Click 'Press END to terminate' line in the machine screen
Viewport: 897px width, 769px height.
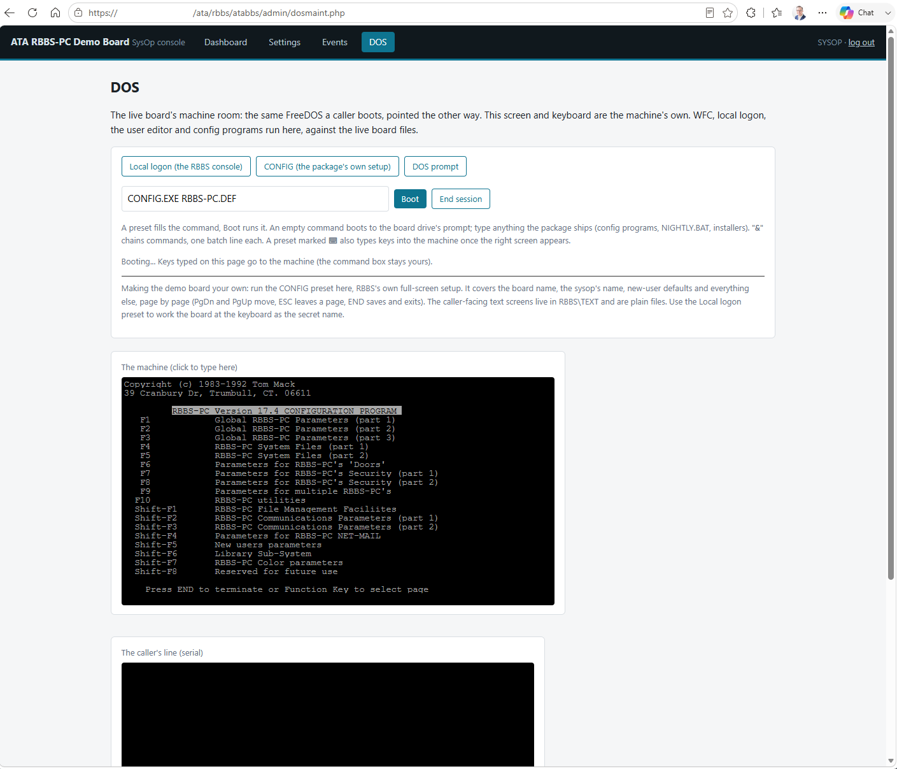(x=287, y=589)
